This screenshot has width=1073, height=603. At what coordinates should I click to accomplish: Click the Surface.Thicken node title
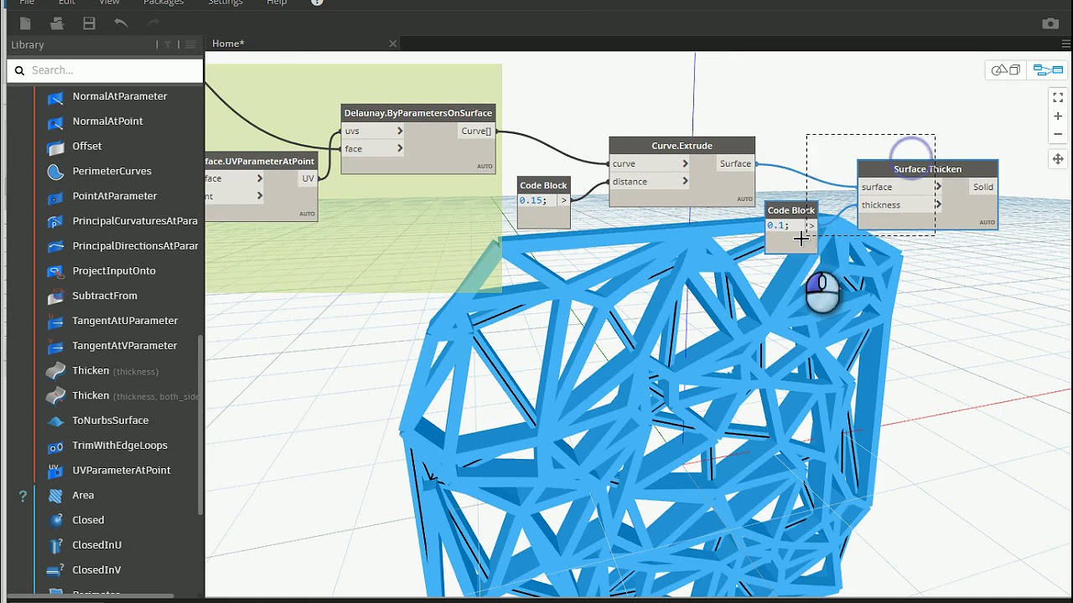(x=927, y=169)
